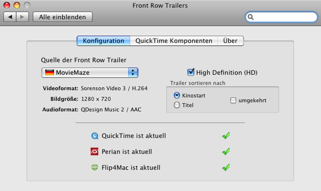Uncheck the High Definition (HD) checkbox
The width and height of the screenshot is (321, 191).
[x=191, y=72]
